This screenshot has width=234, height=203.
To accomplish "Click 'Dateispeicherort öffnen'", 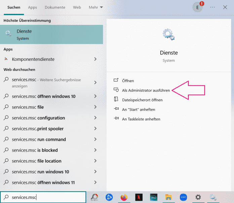I will pyautogui.click(x=142, y=100).
